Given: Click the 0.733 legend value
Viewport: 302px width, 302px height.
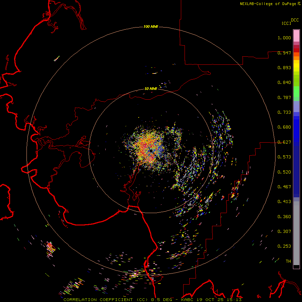Looking at the screenshot, I should tap(284, 112).
